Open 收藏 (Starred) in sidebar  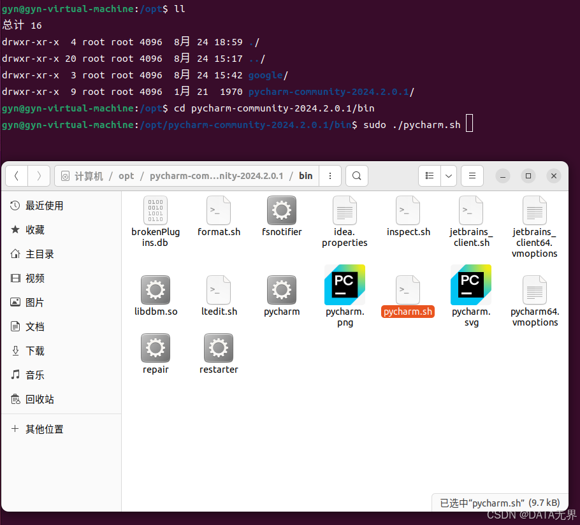point(61,230)
